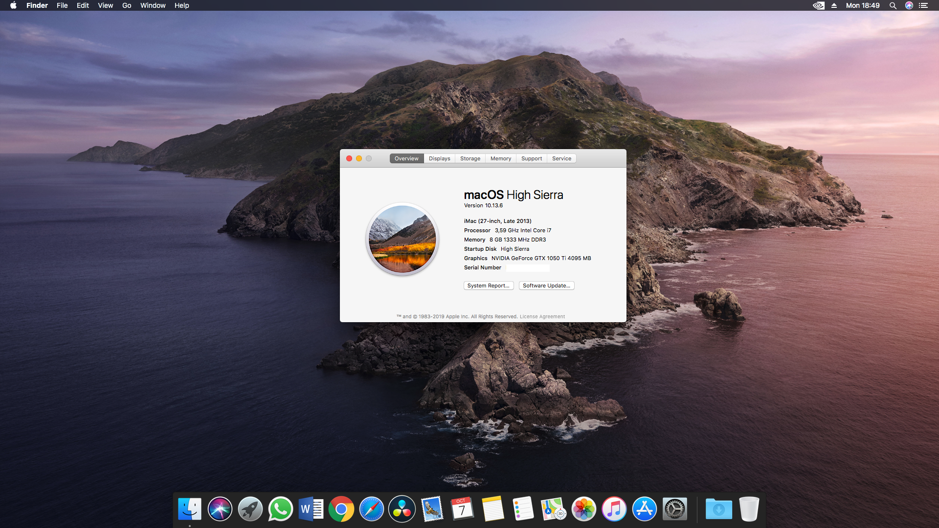Open Photos from the Dock
The image size is (939, 528).
[x=583, y=509]
